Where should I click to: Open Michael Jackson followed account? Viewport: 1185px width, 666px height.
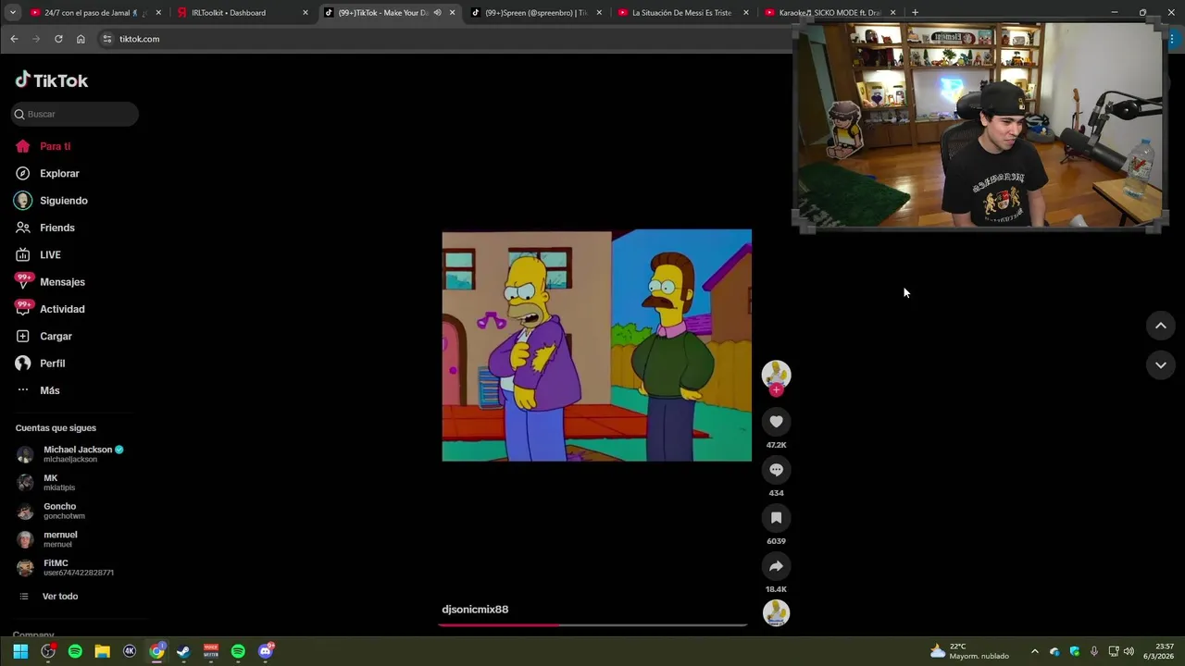[x=70, y=454]
